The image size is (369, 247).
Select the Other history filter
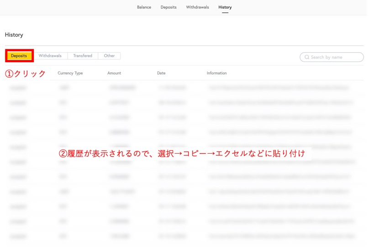(109, 56)
